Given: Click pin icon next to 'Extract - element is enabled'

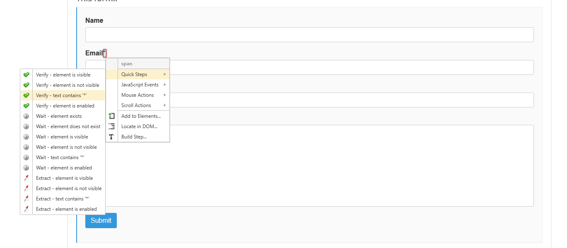Looking at the screenshot, I should [27, 209].
